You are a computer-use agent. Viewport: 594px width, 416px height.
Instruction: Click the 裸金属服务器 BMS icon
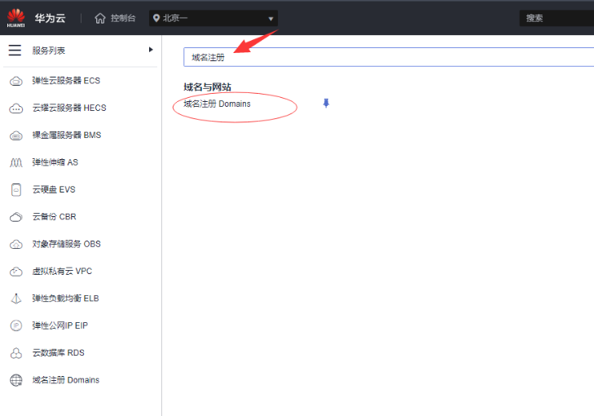16,135
